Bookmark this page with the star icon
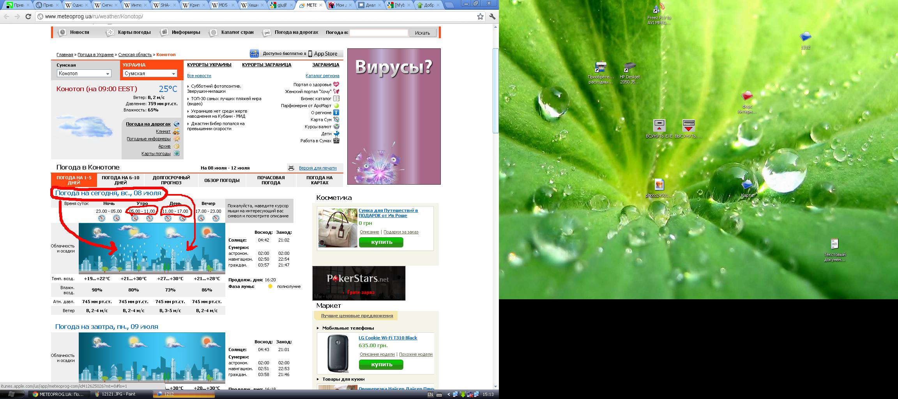This screenshot has height=399, width=898. pyautogui.click(x=480, y=16)
